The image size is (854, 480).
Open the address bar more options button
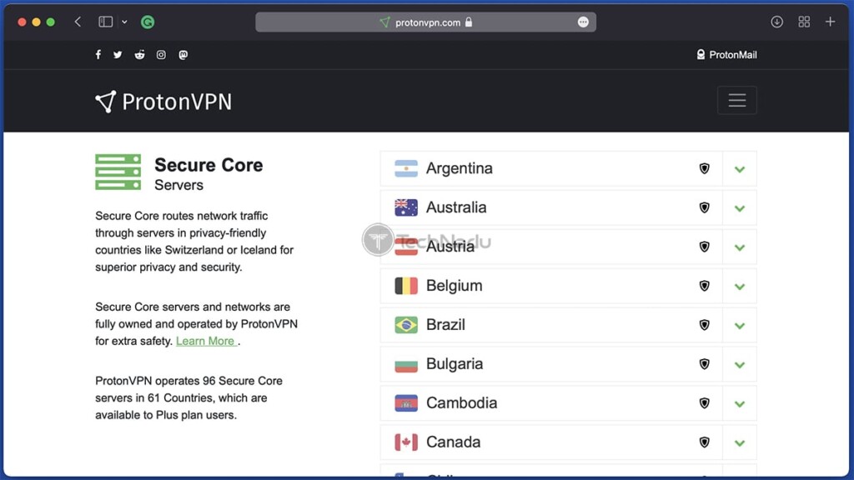coord(583,22)
